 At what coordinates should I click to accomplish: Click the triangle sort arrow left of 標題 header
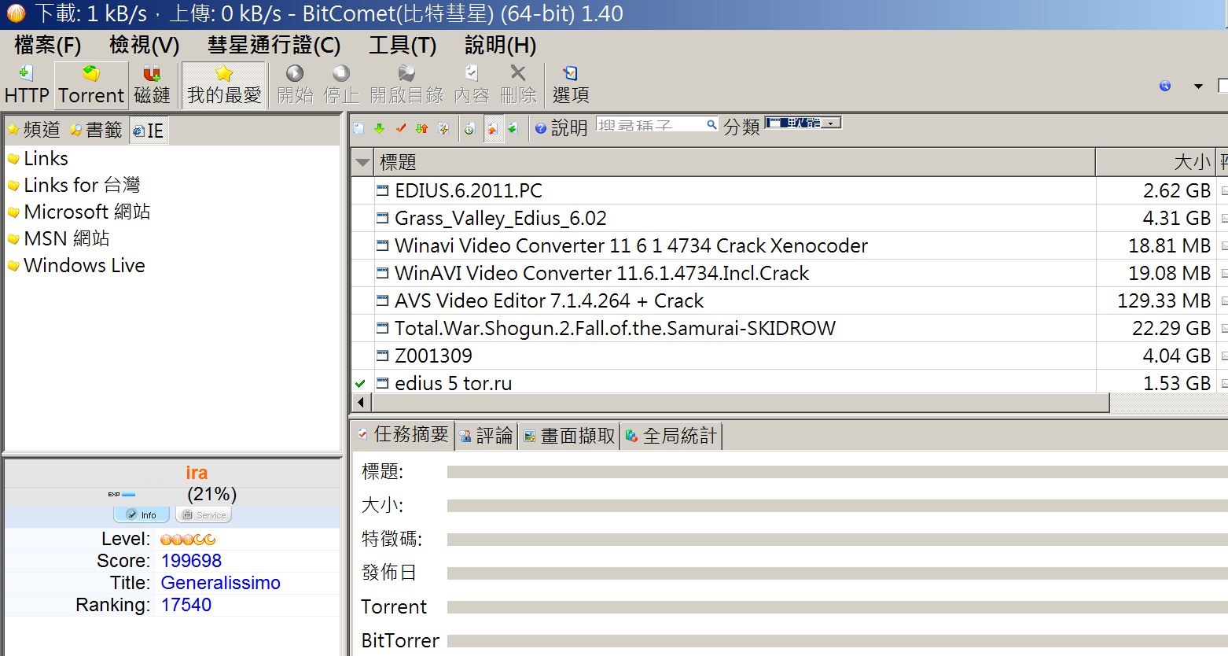point(362,163)
